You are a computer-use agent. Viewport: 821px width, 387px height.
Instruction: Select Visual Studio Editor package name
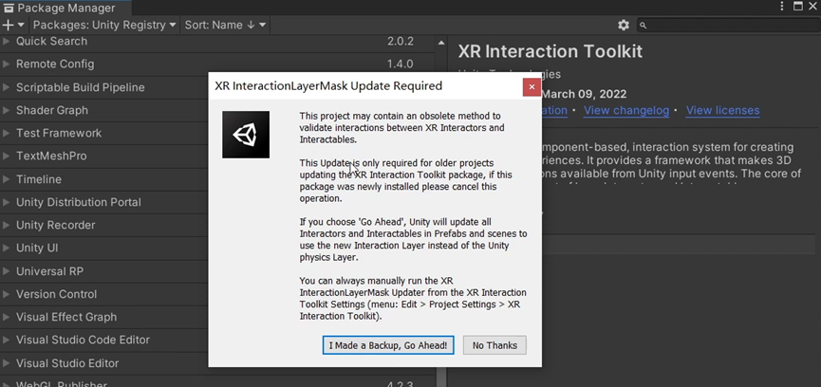pos(67,363)
